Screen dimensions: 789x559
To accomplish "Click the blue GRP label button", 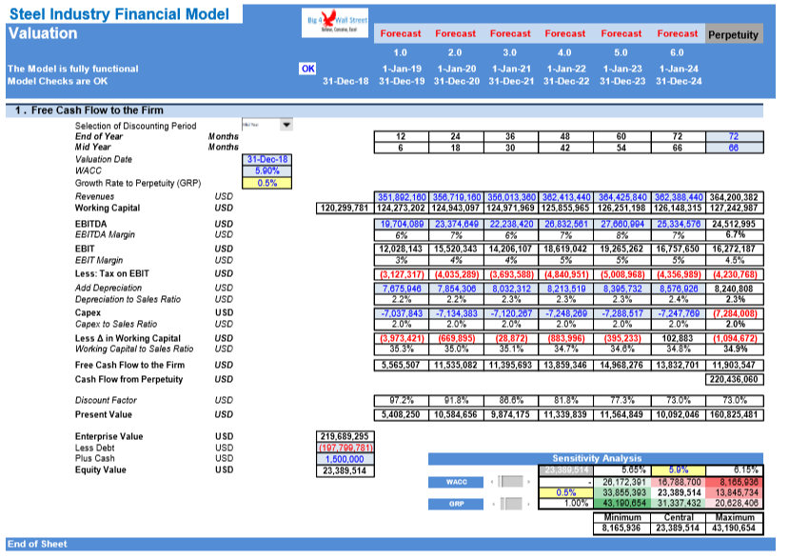I will 456,504.
